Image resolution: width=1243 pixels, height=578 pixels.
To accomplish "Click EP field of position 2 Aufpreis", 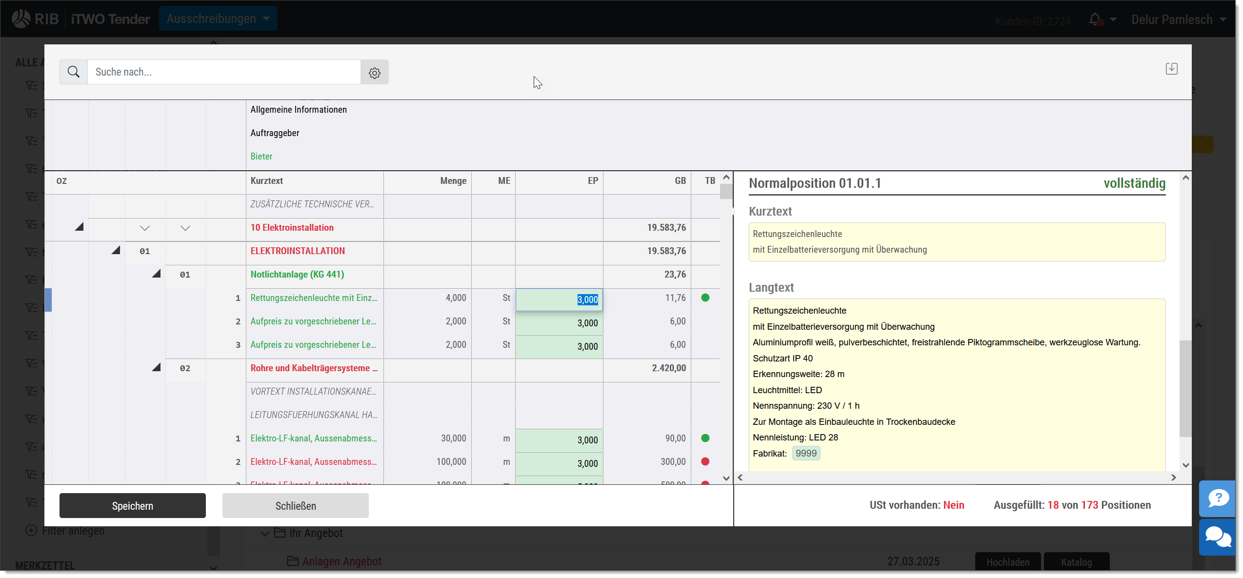I will pos(559,323).
